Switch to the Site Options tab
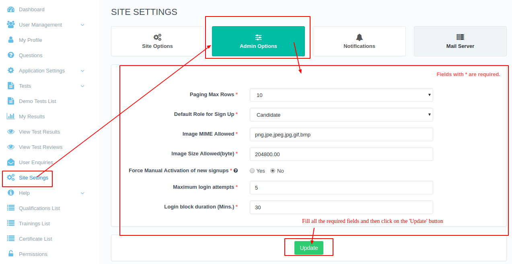 (157, 41)
